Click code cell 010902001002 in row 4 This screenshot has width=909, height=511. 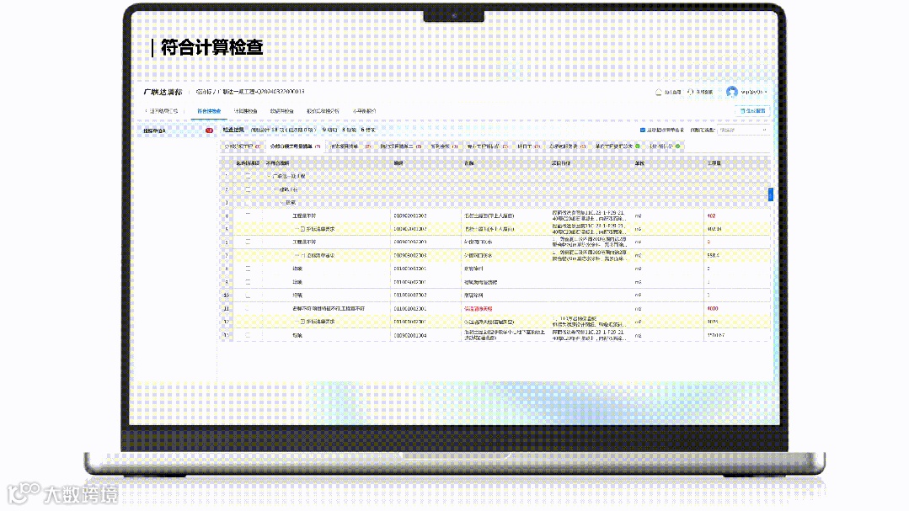(x=410, y=216)
